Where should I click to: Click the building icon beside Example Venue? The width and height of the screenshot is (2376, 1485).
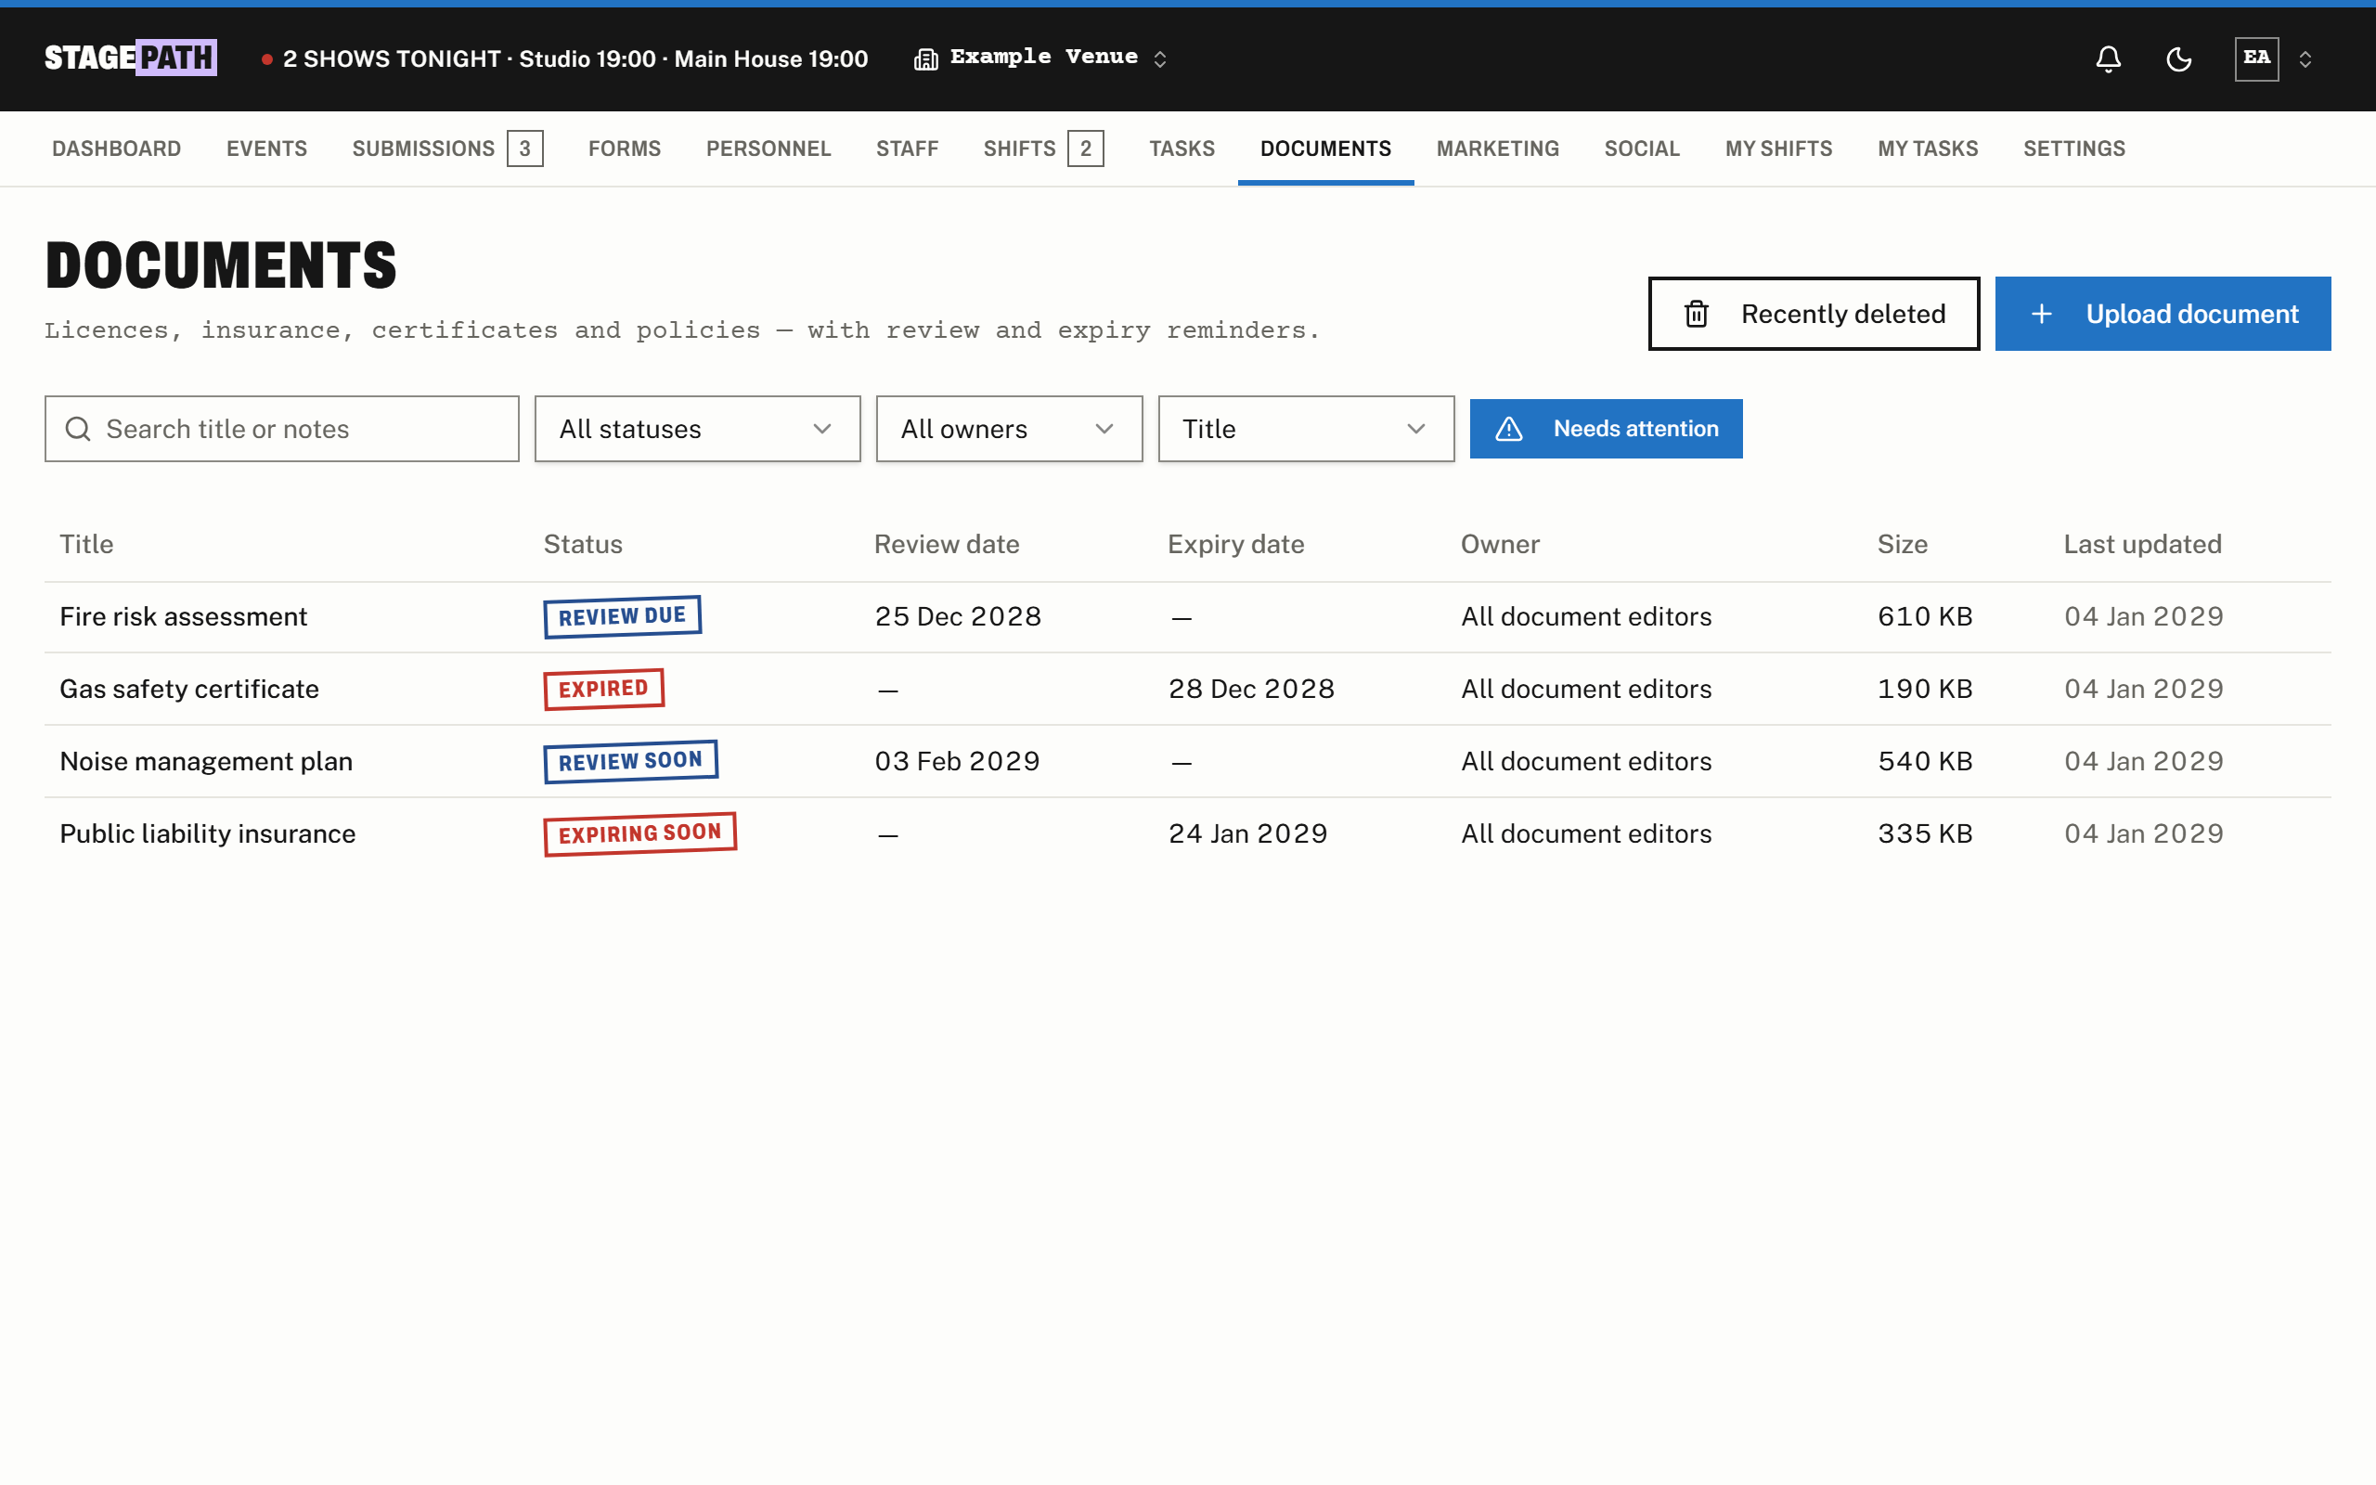[924, 58]
